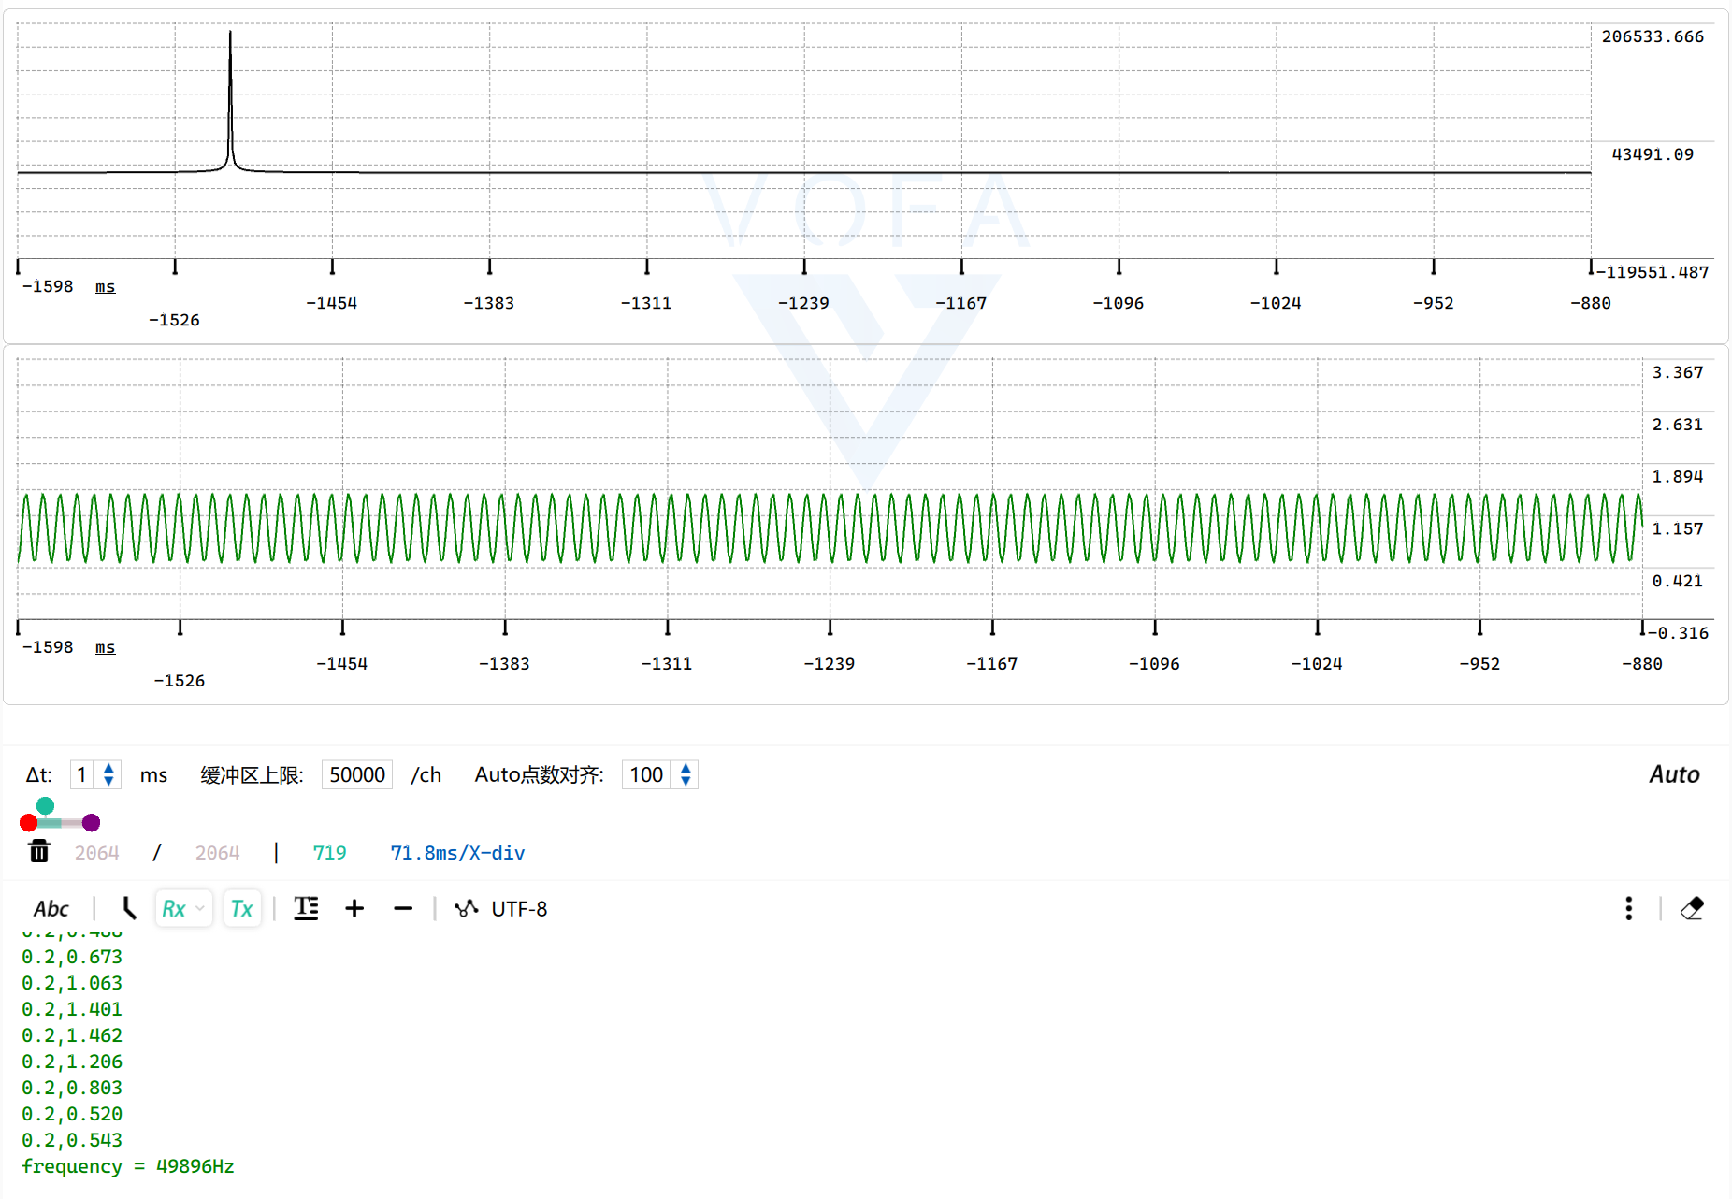Viewport: 1732px width, 1199px height.
Task: Enable the Tx transmit display
Action: click(241, 908)
